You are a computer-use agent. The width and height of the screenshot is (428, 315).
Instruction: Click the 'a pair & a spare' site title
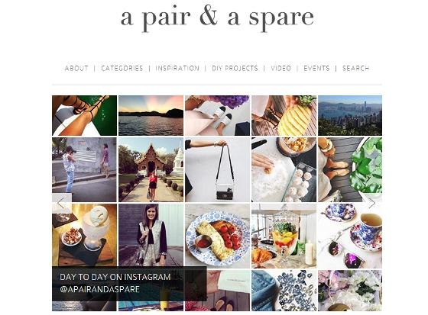click(217, 18)
